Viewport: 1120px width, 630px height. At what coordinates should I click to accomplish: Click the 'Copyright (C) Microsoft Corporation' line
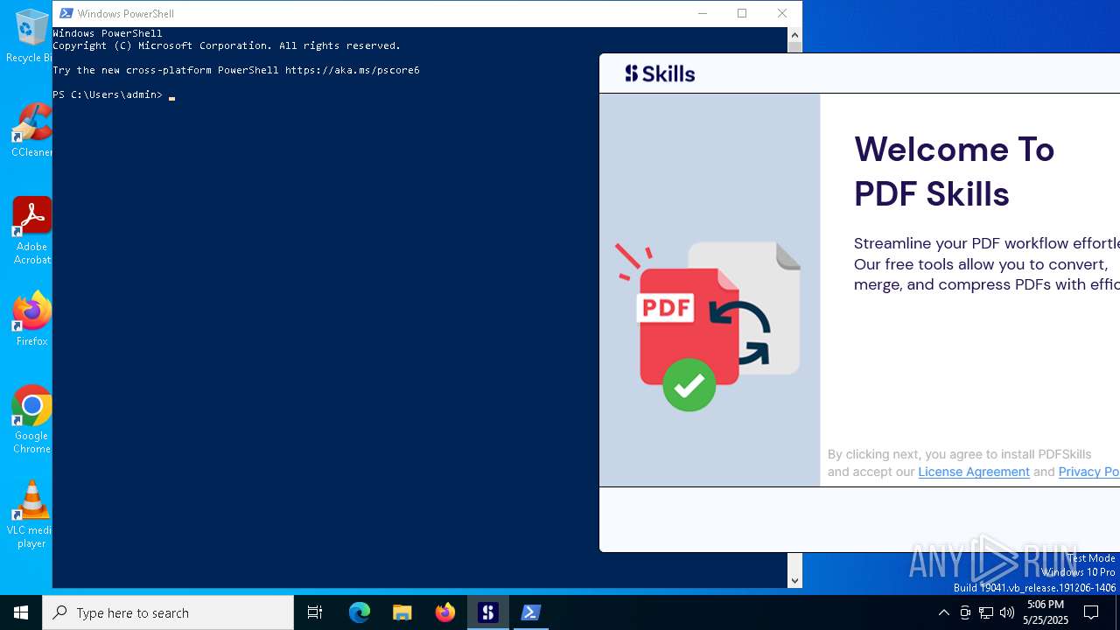pyautogui.click(x=227, y=45)
